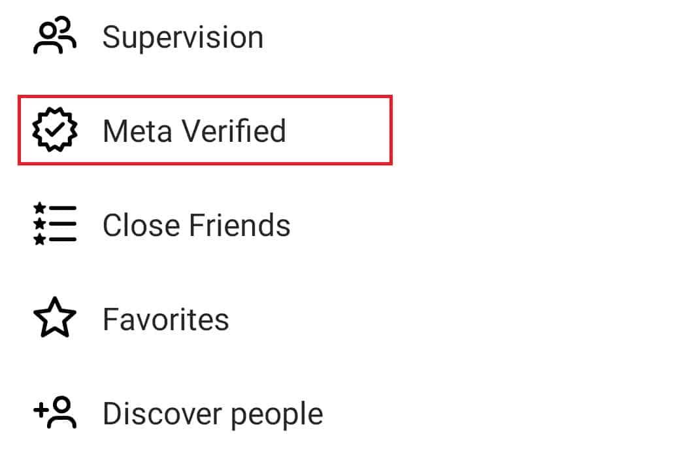Tap the Favorites star icon
The image size is (692, 459).
click(x=55, y=319)
